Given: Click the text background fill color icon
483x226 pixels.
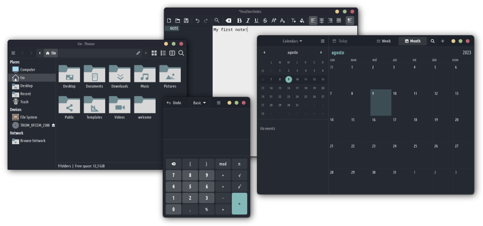Looking at the screenshot, I should tap(302, 21).
